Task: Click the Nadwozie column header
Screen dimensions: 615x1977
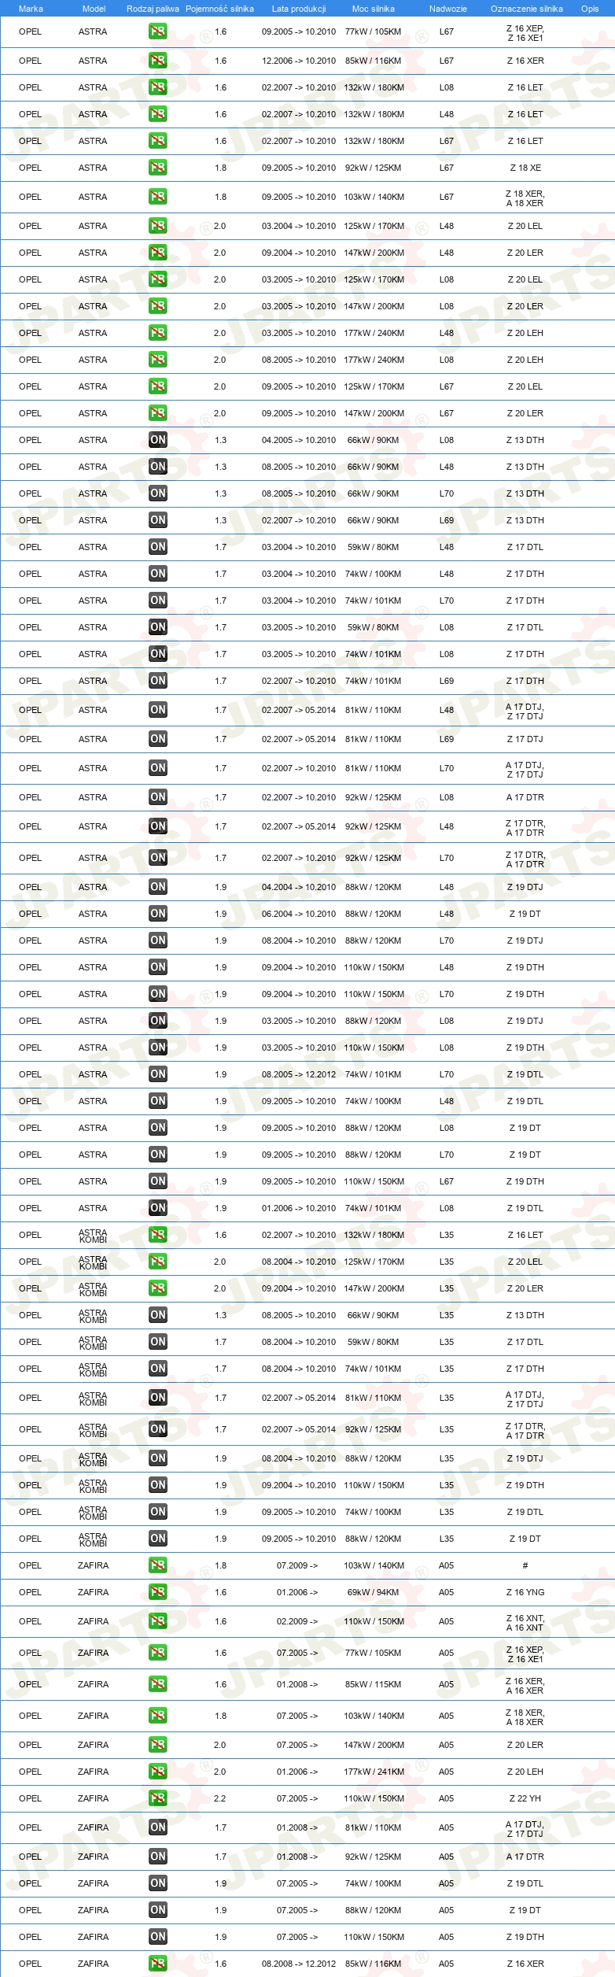Action: pyautogui.click(x=448, y=9)
